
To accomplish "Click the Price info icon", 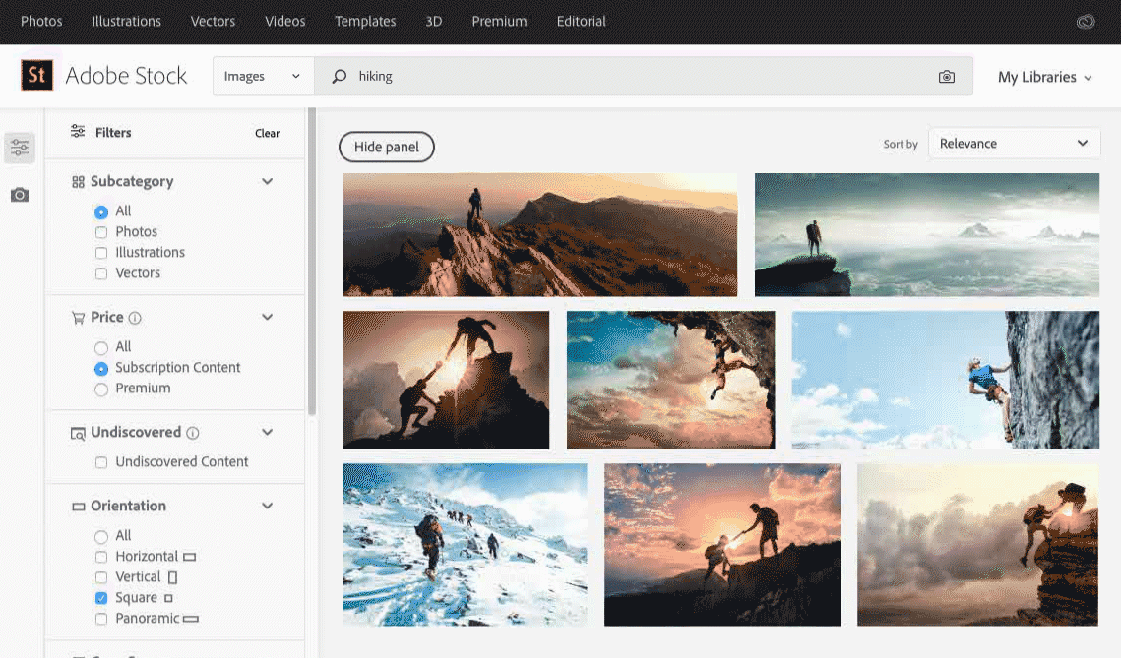I will point(136,318).
